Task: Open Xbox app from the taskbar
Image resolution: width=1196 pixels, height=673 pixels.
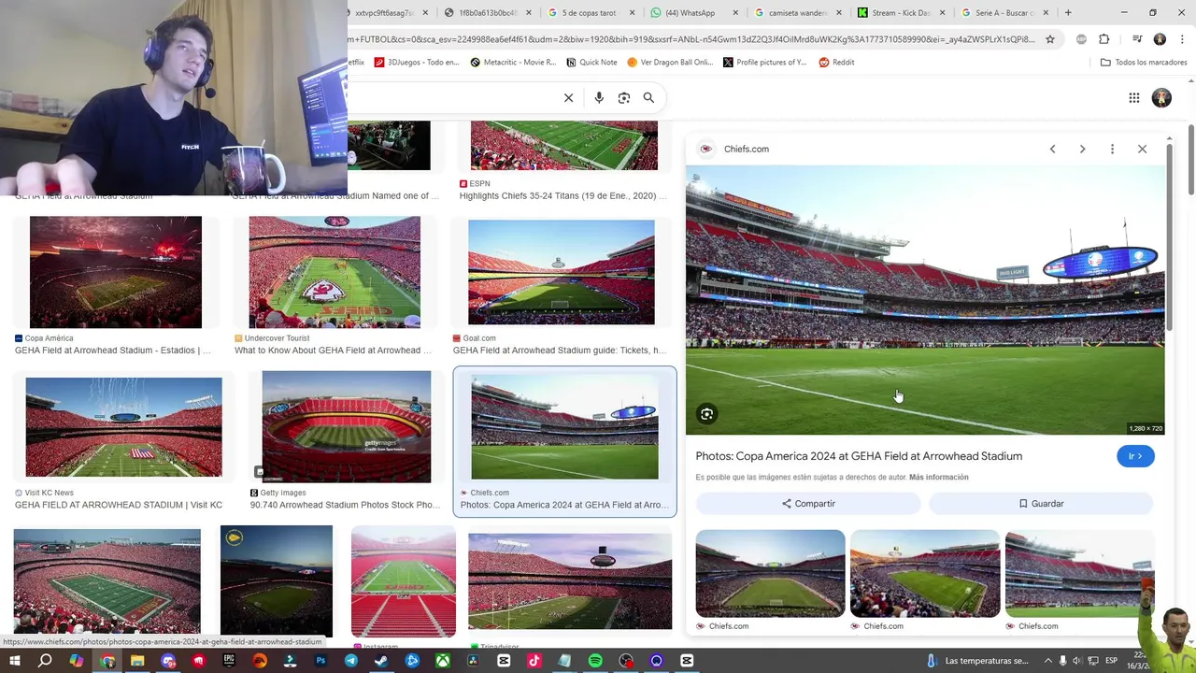Action: click(x=443, y=661)
